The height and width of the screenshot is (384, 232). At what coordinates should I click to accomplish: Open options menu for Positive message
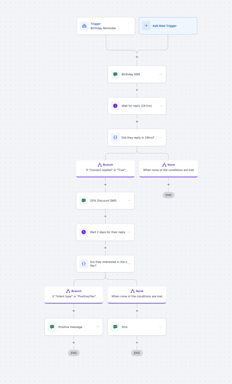click(x=98, y=327)
